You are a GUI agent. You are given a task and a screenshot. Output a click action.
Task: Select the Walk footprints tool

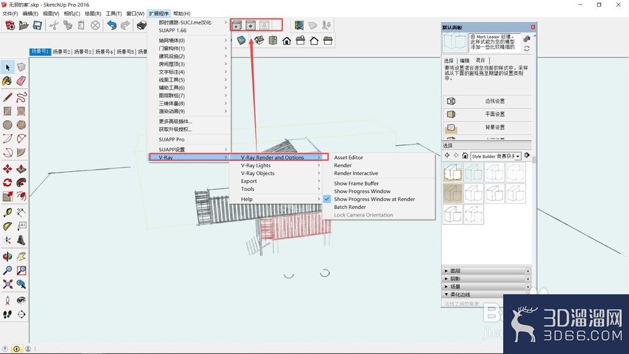click(7, 314)
